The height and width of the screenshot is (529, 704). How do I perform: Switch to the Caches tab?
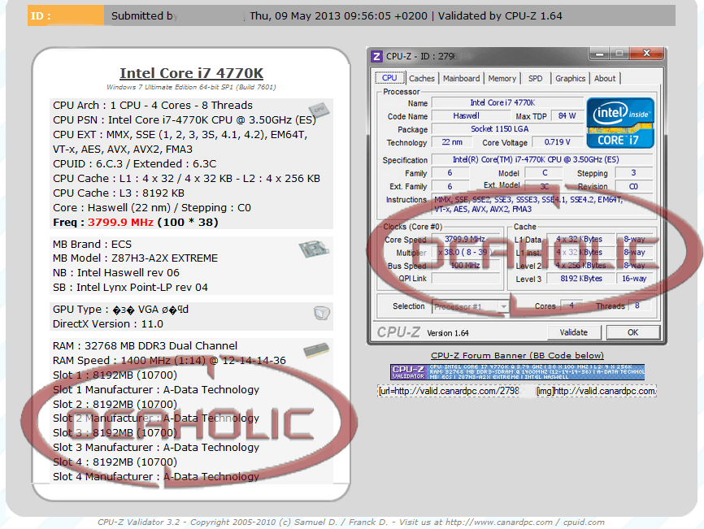pos(422,78)
